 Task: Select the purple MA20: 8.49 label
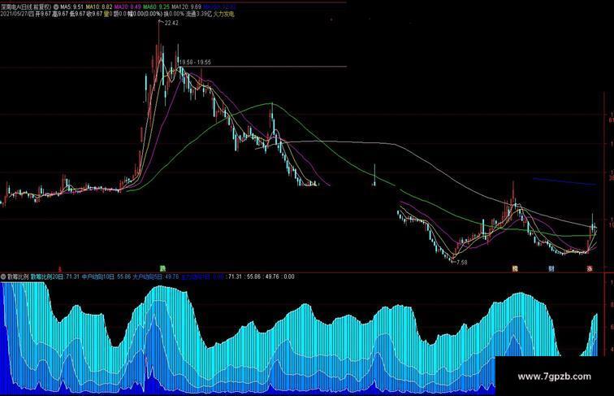point(128,7)
